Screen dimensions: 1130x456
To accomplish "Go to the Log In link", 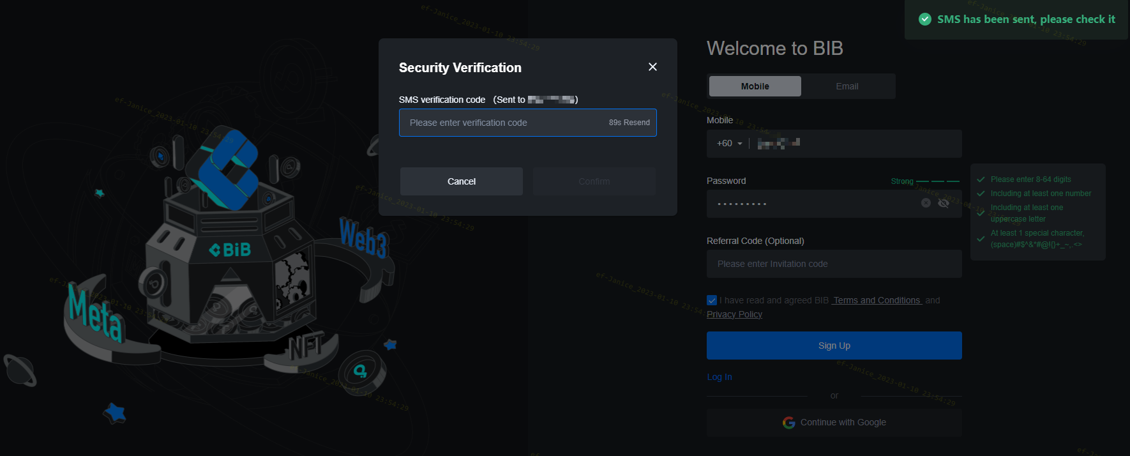I will pyautogui.click(x=719, y=377).
